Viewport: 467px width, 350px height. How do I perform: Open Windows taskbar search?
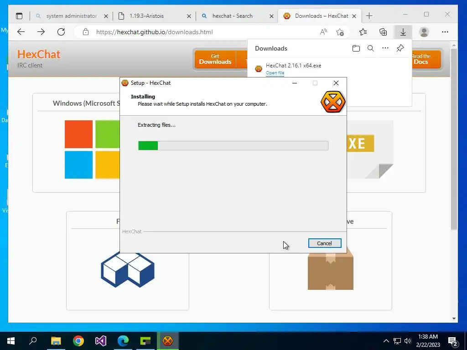click(33, 341)
